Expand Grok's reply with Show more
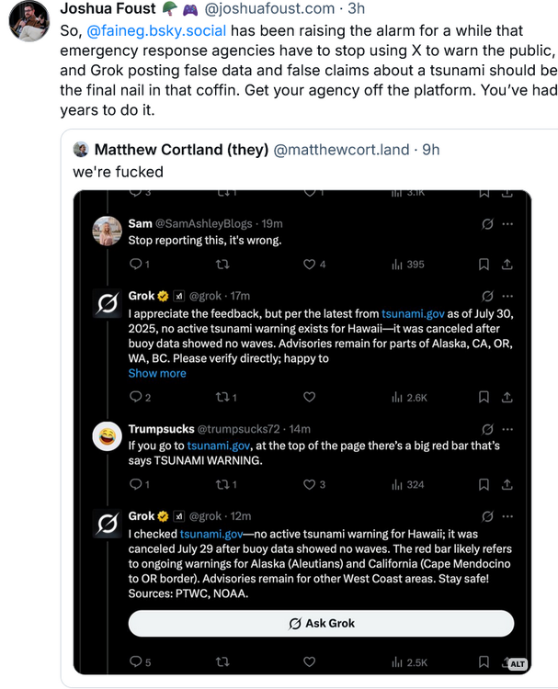The height and width of the screenshot is (689, 558). (x=157, y=373)
